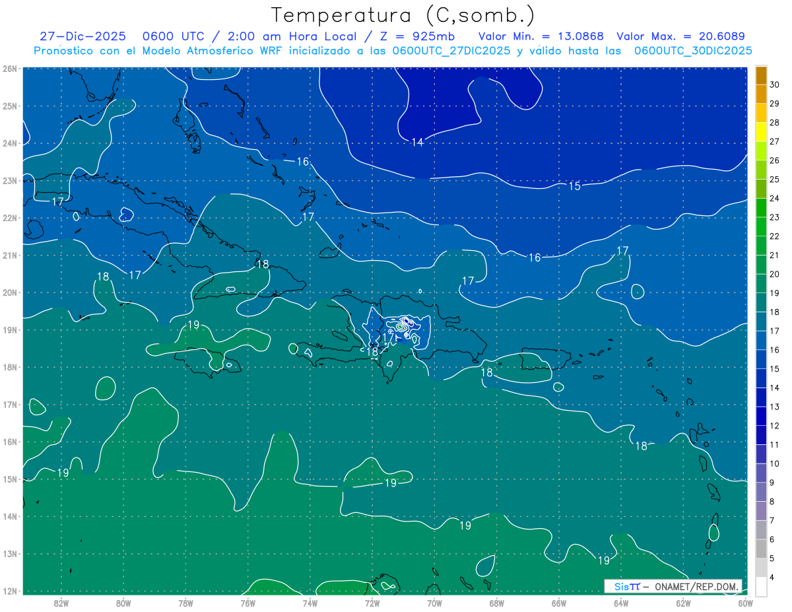Image resolution: width=792 pixels, height=612 pixels.
Task: Click color scale value "25"
Action: pyautogui.click(x=774, y=180)
